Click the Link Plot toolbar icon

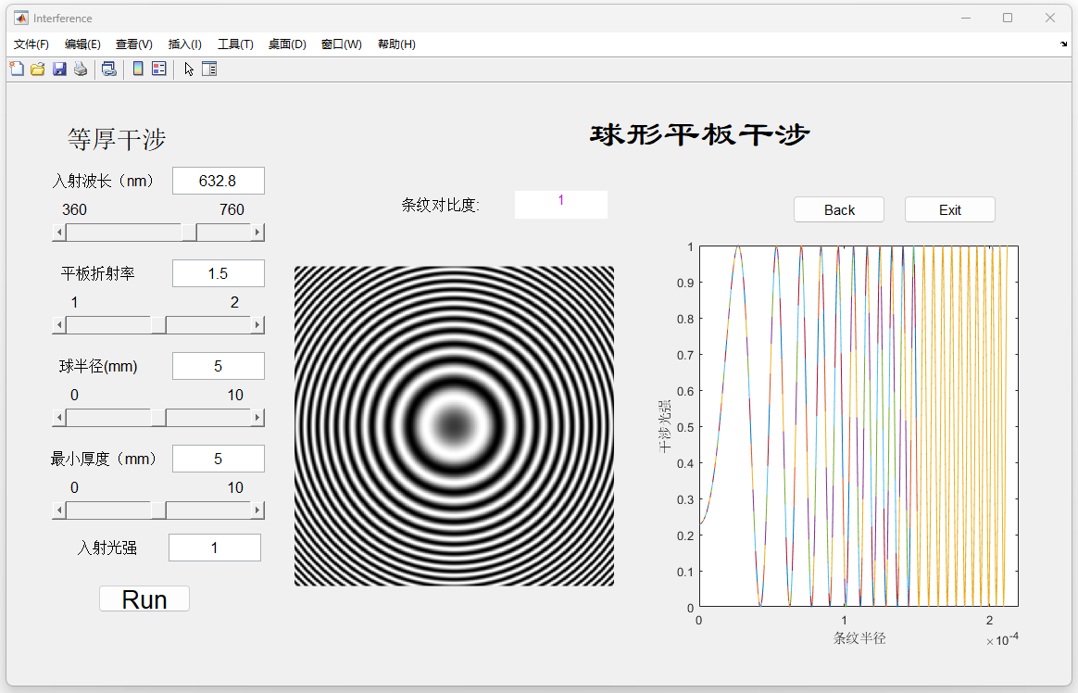[x=108, y=69]
